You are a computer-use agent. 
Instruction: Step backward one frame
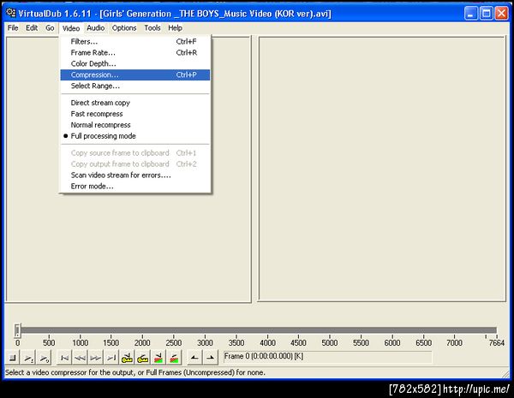[x=81, y=358]
